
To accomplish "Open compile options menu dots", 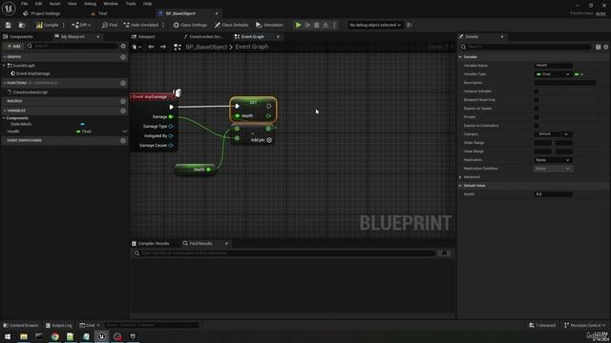I will 64,25.
